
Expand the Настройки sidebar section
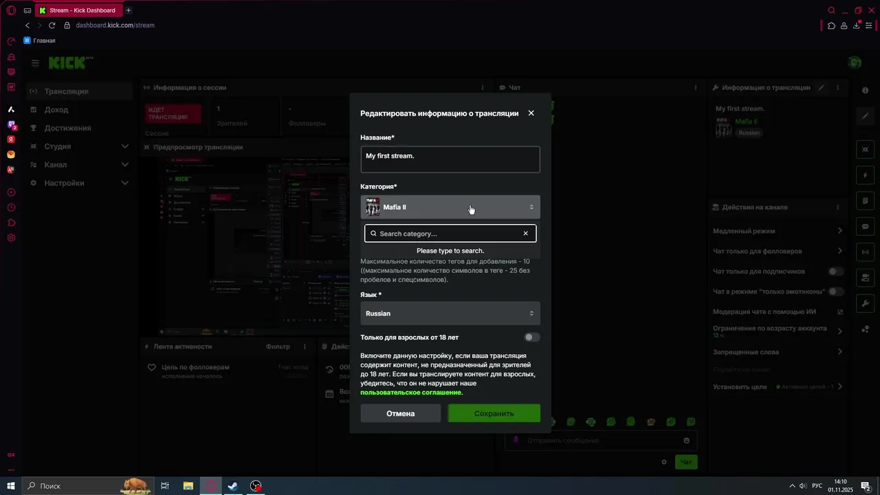tap(80, 184)
